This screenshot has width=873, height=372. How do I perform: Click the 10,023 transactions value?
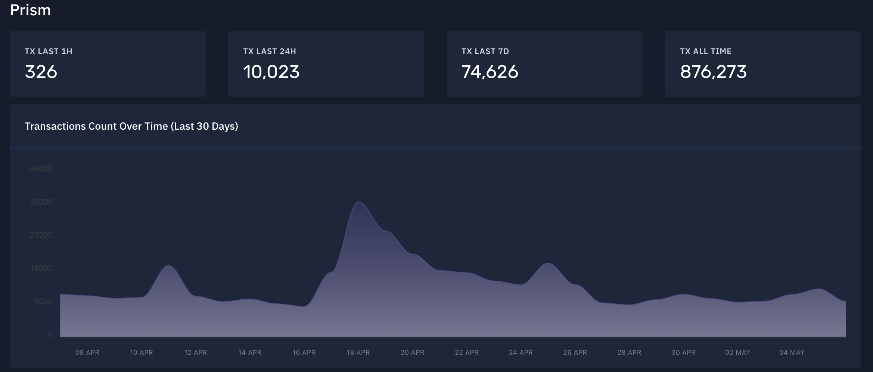click(x=271, y=72)
